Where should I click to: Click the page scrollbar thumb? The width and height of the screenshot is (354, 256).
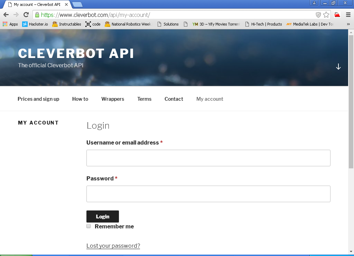click(x=351, y=101)
